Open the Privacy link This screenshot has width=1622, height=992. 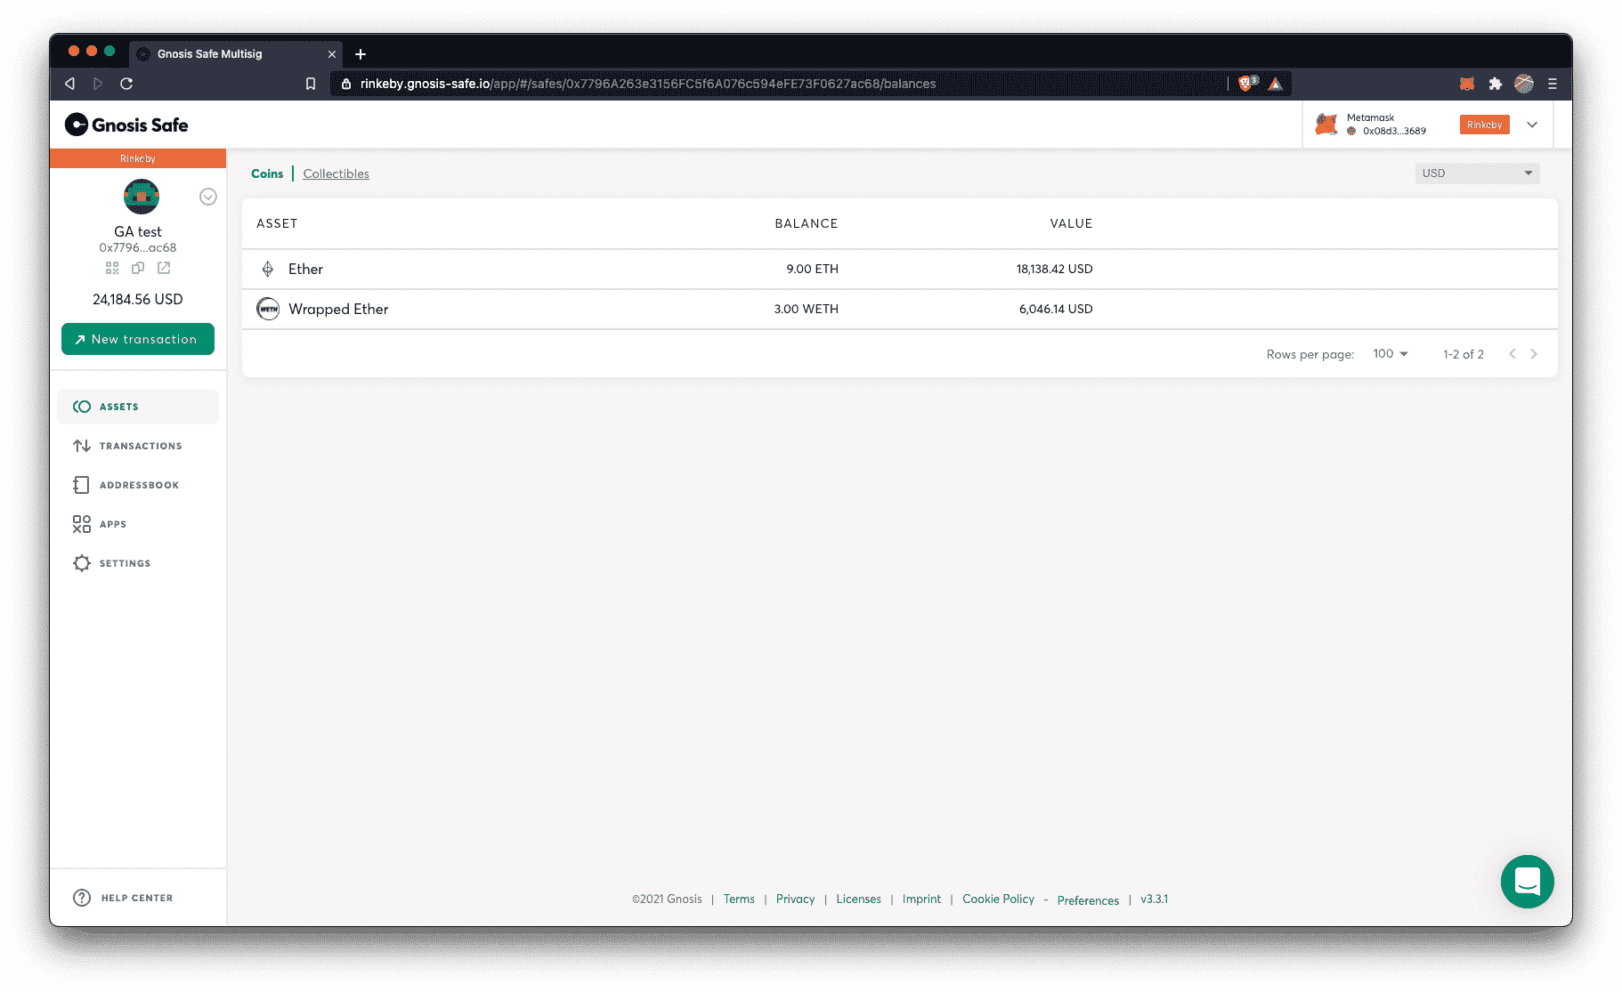[x=795, y=899]
